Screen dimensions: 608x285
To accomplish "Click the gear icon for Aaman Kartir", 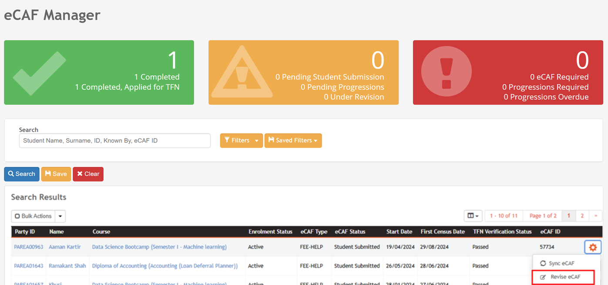I will tap(592, 247).
